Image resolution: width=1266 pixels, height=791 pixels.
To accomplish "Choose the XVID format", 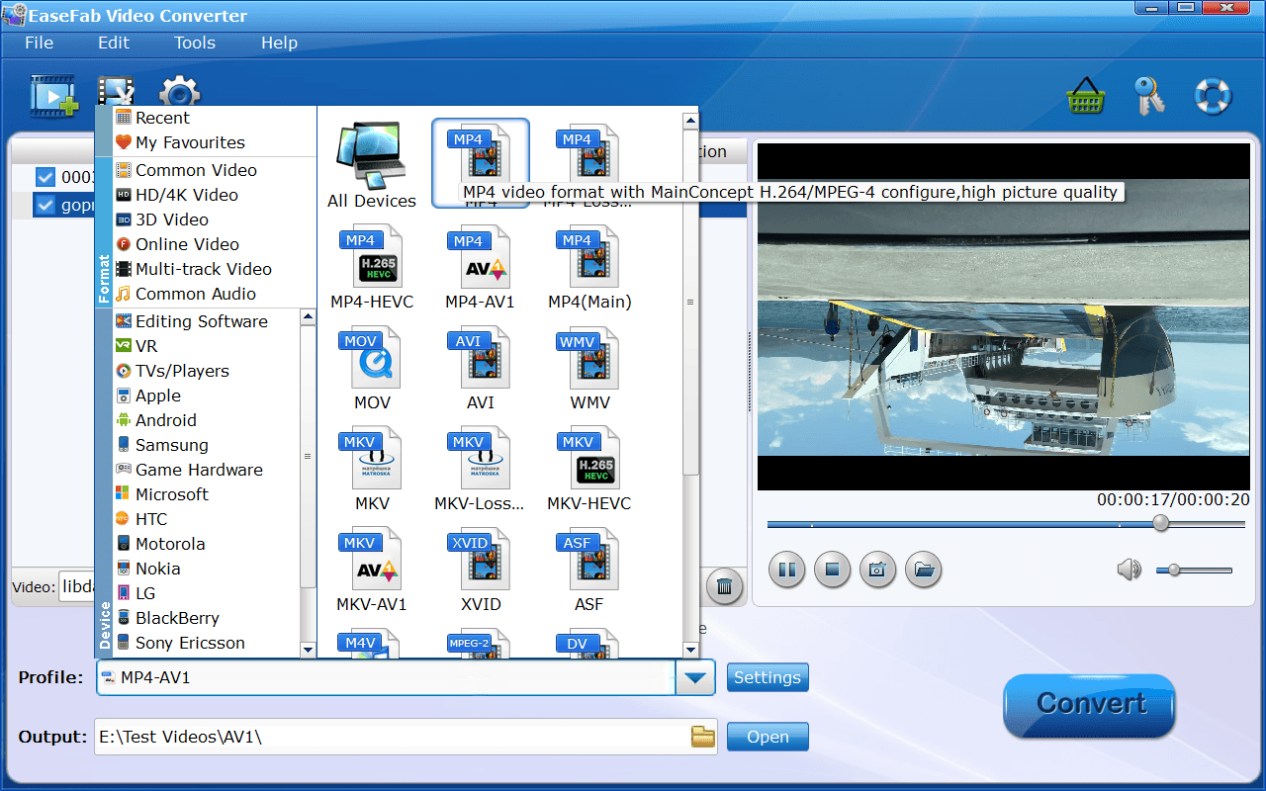I will pos(481,571).
